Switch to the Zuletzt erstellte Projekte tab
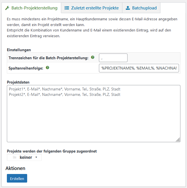Screen dimensions: 187x188 point(92,8)
